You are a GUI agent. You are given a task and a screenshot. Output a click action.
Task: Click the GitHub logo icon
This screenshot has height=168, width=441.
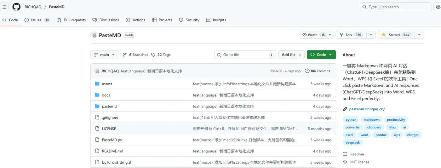16,7
